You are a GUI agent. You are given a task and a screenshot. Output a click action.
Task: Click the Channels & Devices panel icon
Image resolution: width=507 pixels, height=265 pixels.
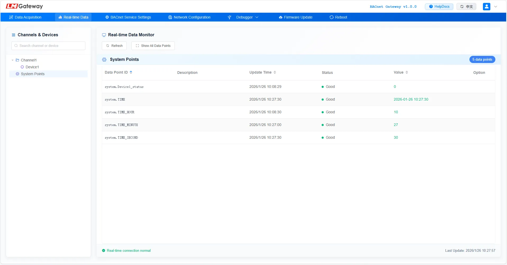click(x=14, y=35)
